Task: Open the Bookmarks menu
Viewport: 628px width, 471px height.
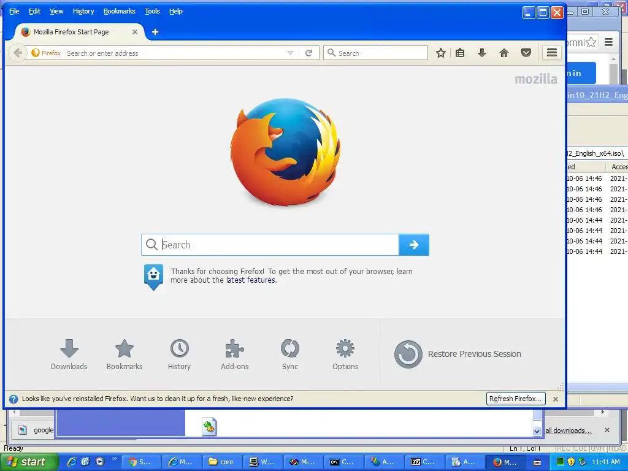Action: coord(120,11)
